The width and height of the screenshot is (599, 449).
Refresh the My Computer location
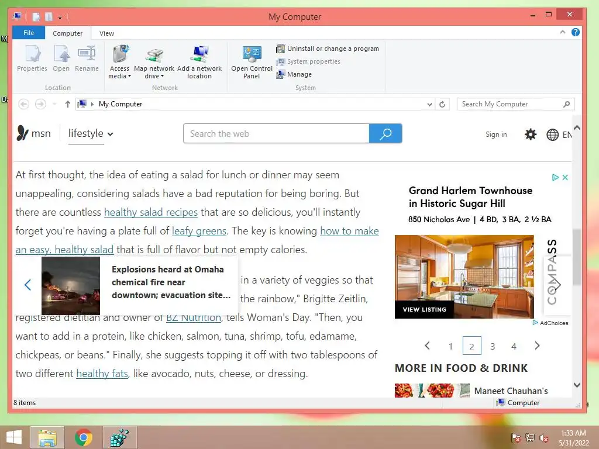click(442, 104)
